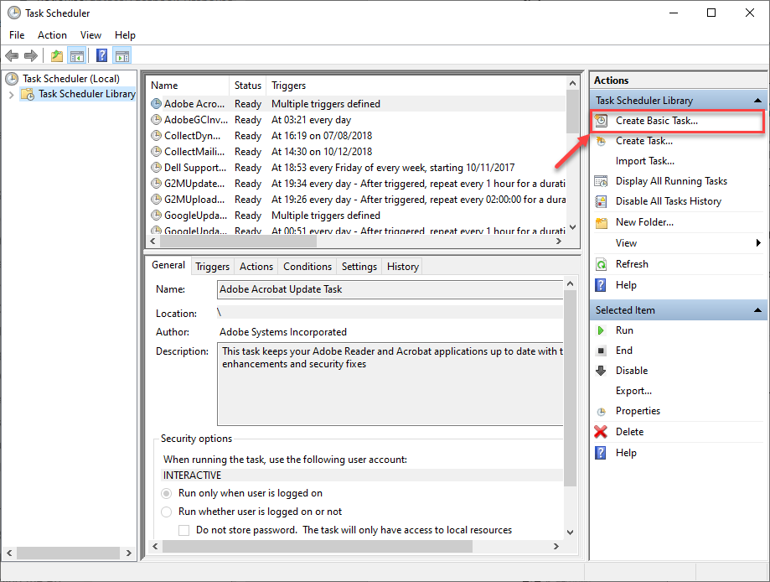The image size is (770, 582).
Task: Click the Disable down-arrow icon
Action: point(601,371)
